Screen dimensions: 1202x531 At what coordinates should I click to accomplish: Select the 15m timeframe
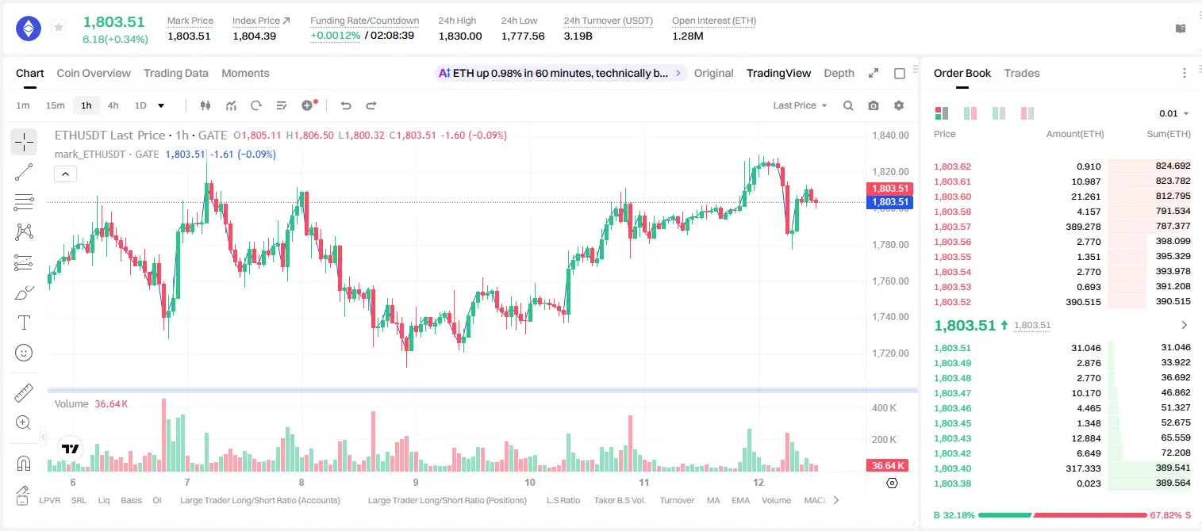[x=55, y=105]
